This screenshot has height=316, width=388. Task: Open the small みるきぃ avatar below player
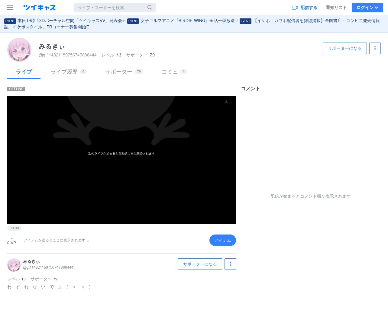(x=14, y=265)
